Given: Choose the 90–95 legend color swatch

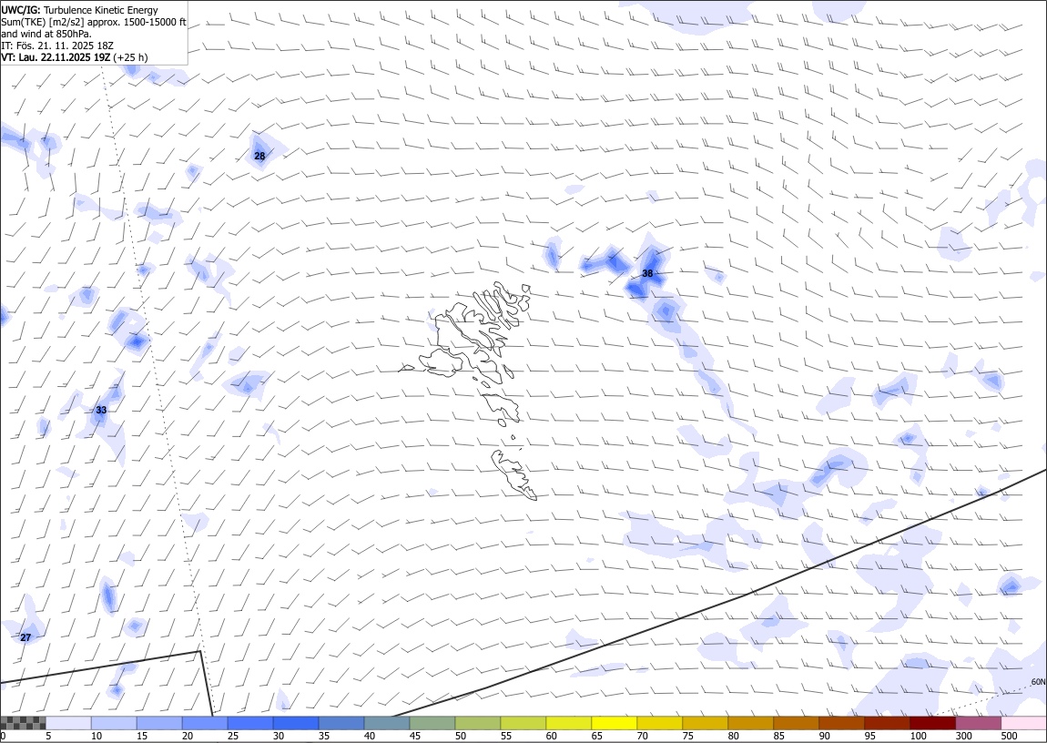Looking at the screenshot, I should pyautogui.click(x=840, y=723).
